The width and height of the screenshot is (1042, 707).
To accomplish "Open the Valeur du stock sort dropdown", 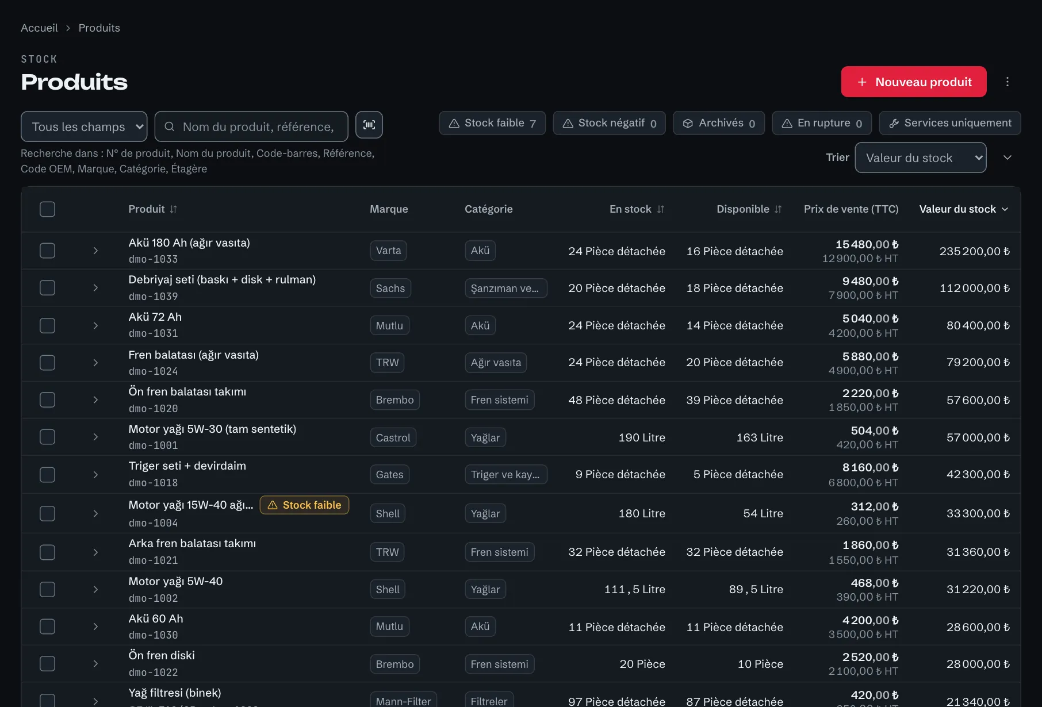I will click(x=920, y=157).
